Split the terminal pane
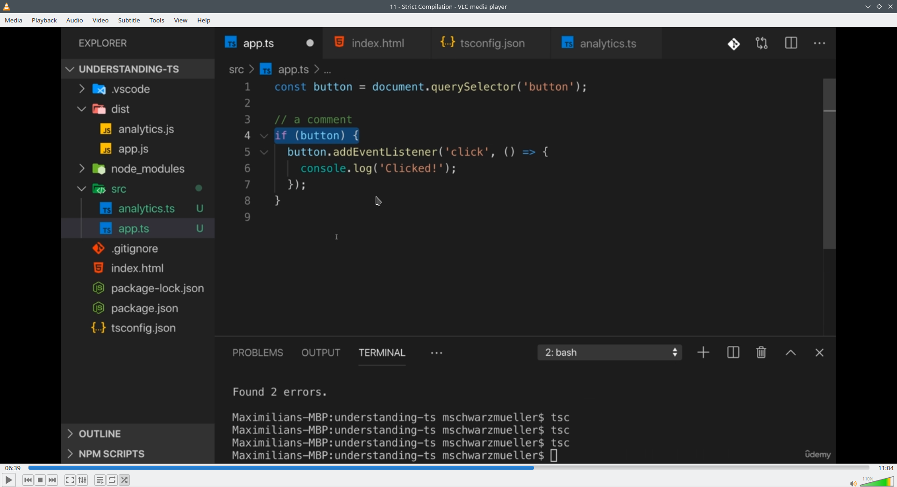The image size is (897, 487). click(x=733, y=352)
